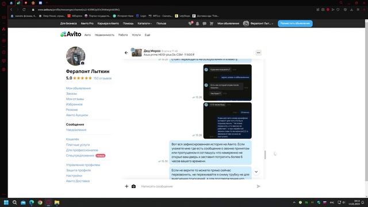Open Заказы in profile sidebar
The height and width of the screenshot is (207, 368).
pos(71,94)
